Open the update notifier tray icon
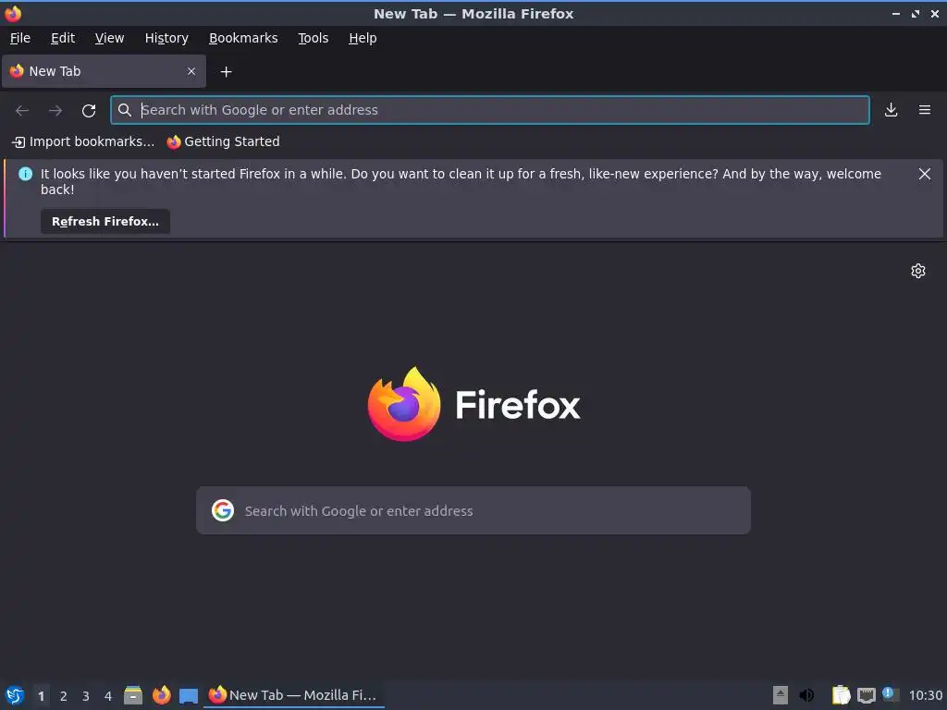This screenshot has width=947, height=710. [x=891, y=694]
